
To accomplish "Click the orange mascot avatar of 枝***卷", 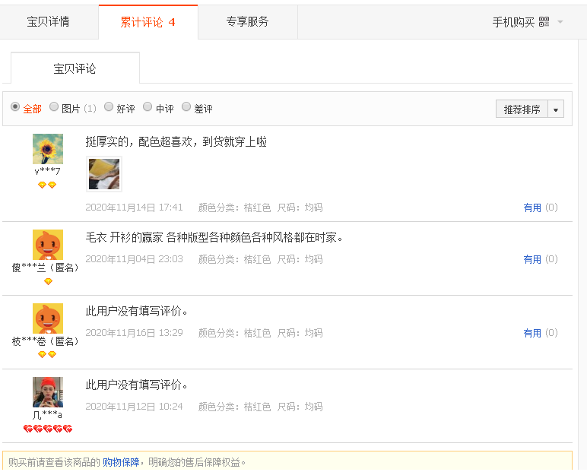I will (x=48, y=319).
